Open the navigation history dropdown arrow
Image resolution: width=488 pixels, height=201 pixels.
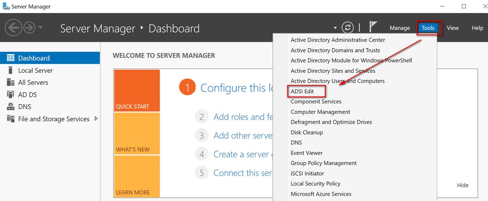point(41,28)
